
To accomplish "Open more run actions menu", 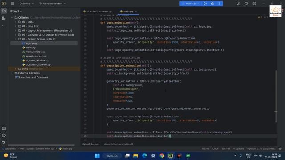I will 219,4.
